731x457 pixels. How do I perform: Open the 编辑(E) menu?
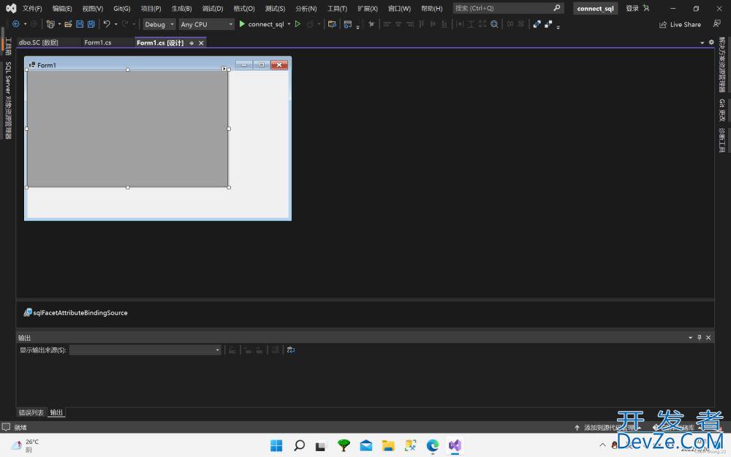point(62,8)
